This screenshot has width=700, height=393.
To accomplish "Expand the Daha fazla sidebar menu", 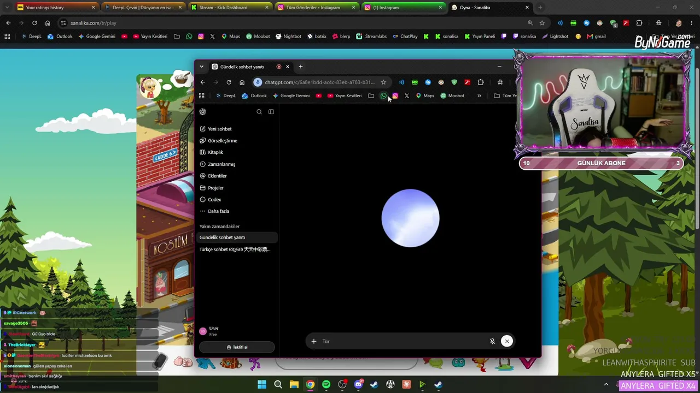I will [238, 211].
